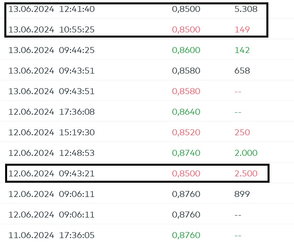Click the green 142 volume value
This screenshot has height=244, width=294.
(242, 50)
